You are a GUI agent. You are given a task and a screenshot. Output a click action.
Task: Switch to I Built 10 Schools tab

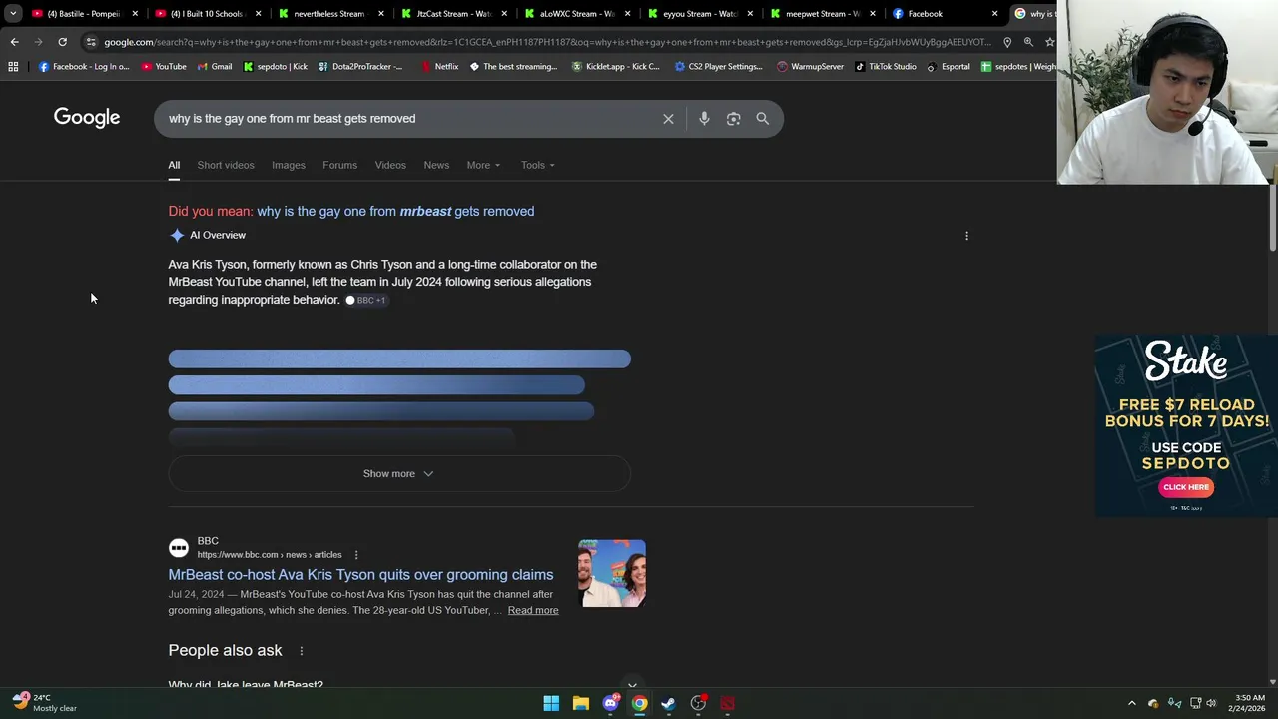pos(206,14)
